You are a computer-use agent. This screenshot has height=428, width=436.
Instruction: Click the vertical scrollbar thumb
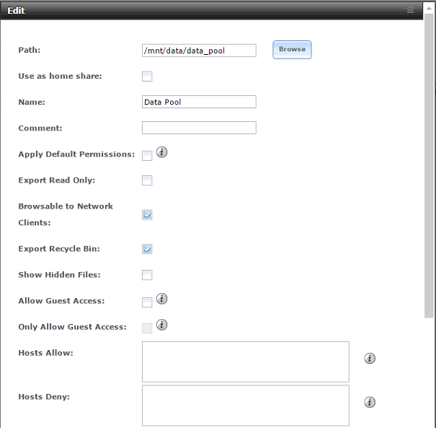tap(429, 165)
